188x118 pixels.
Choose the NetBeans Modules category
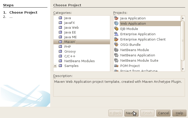tap(79, 61)
